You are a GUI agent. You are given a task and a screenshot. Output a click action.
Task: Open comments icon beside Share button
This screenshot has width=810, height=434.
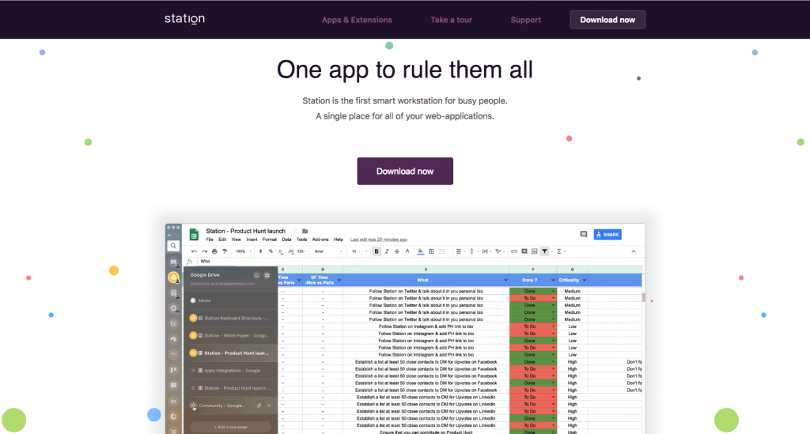[584, 234]
